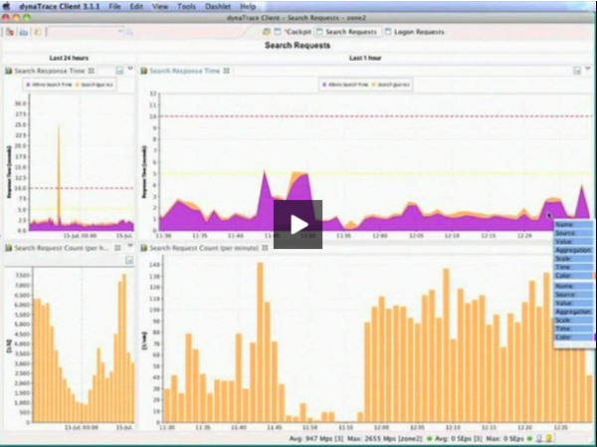
Task: Click the grayed icon right of toolbar combo box
Action: [x=129, y=32]
